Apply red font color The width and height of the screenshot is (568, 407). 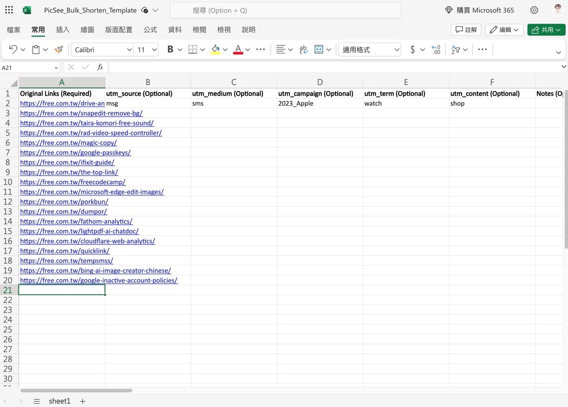point(238,50)
